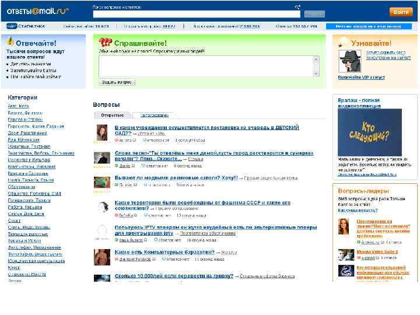Open avatar of the резиновые сапоги question author
This screenshot has width=420, height=315.
[101, 182]
